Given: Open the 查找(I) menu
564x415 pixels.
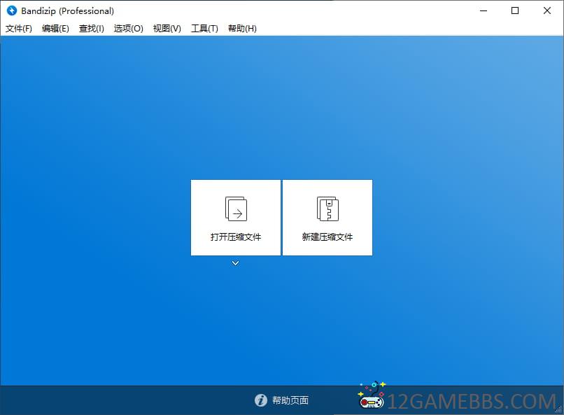Looking at the screenshot, I should [92, 29].
